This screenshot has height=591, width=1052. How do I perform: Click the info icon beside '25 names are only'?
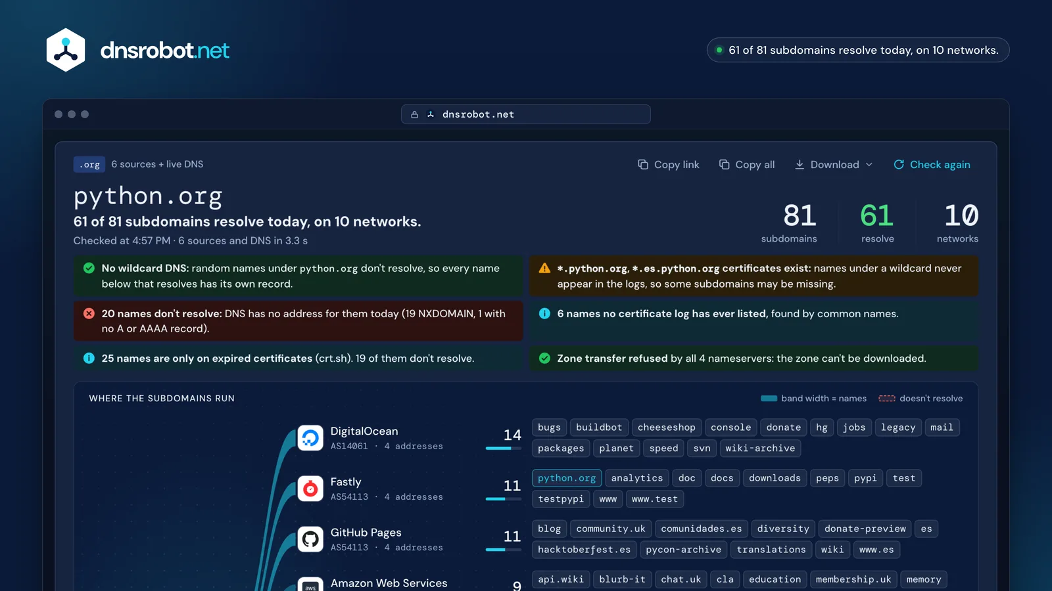89,358
